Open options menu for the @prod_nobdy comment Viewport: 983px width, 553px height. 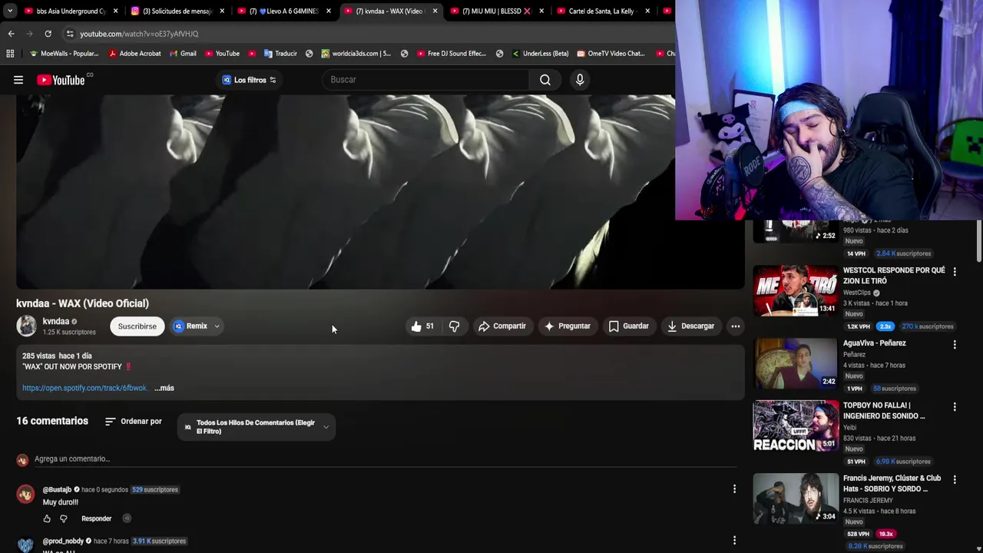[734, 541]
